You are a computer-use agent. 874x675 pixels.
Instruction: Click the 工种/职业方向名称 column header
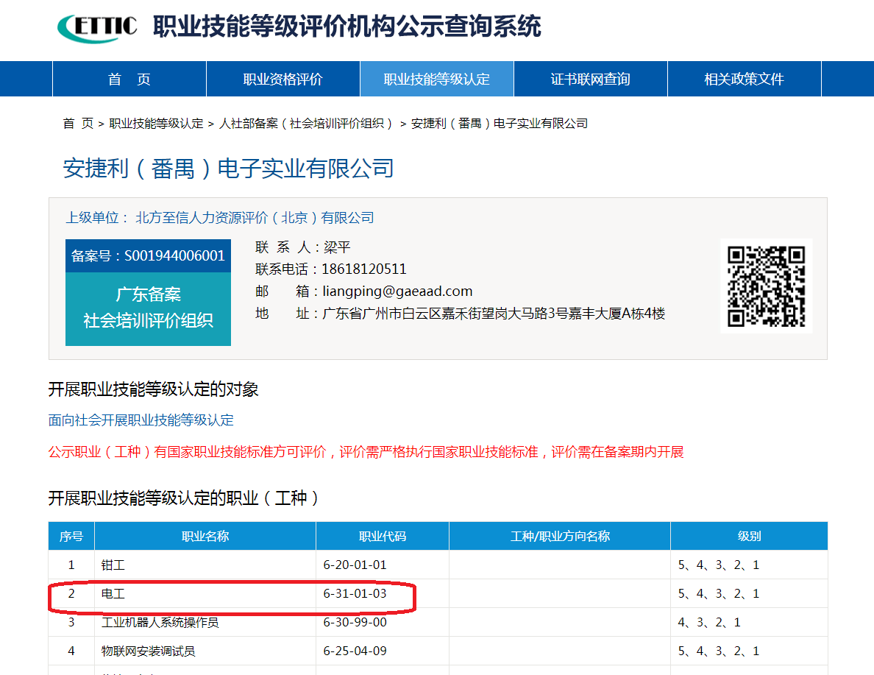[x=560, y=536]
